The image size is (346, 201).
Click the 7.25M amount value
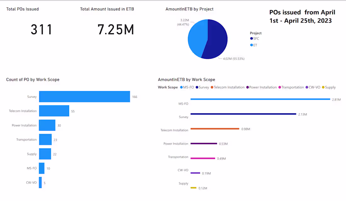coord(116,29)
